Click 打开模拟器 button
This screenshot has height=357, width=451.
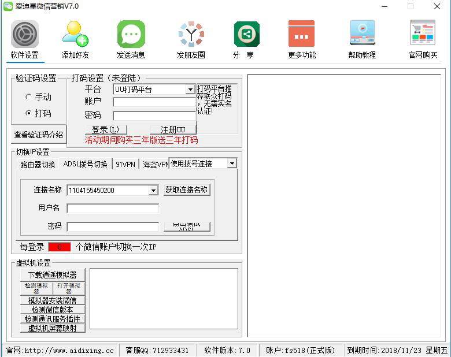coord(69,288)
